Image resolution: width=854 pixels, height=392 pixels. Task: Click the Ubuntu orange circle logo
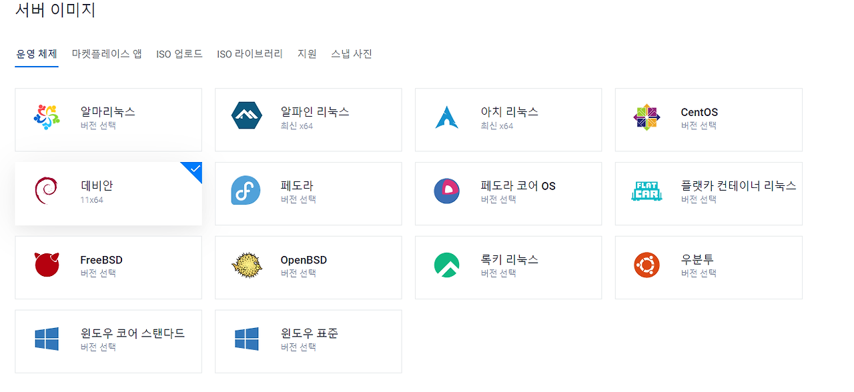pos(647,265)
